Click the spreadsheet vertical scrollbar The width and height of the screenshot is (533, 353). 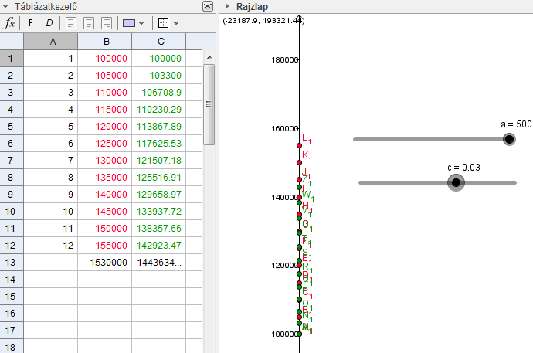click(x=209, y=100)
